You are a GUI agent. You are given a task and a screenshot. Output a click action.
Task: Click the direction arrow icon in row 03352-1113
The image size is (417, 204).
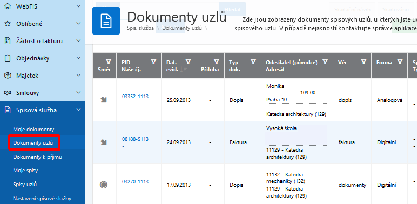pos(104,100)
